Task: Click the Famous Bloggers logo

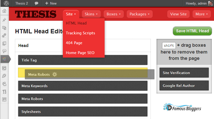Action: tap(182, 107)
